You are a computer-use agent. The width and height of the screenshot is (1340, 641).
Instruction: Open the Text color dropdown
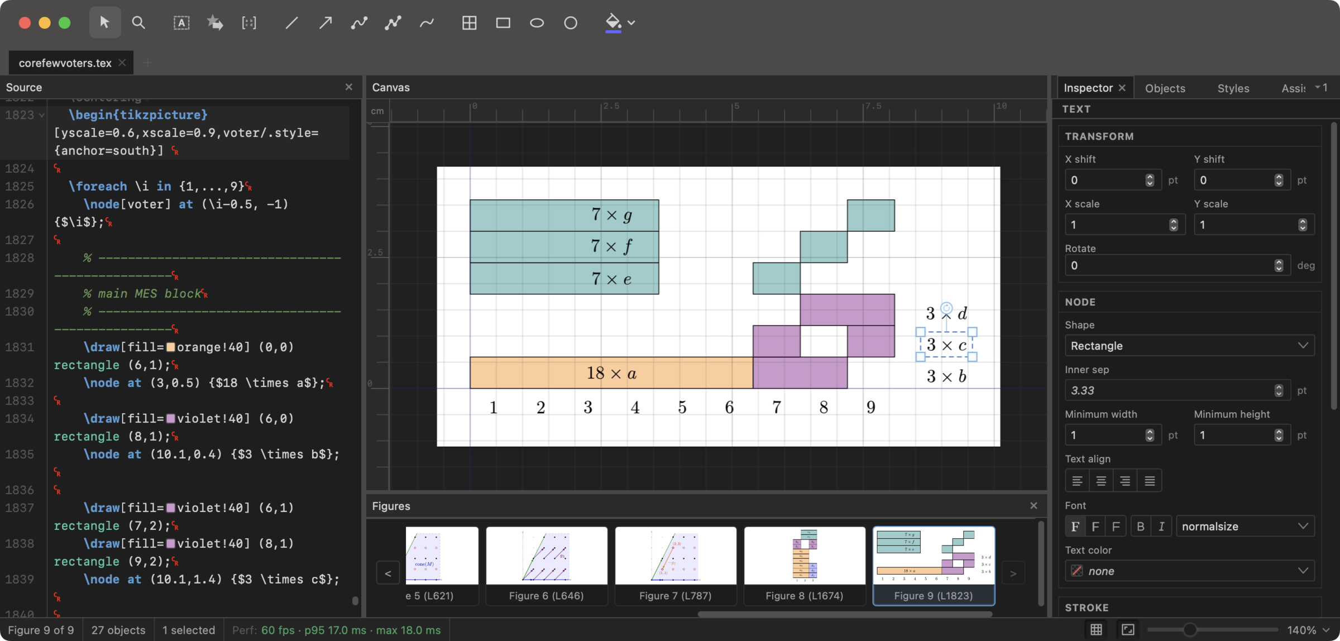tap(1189, 571)
